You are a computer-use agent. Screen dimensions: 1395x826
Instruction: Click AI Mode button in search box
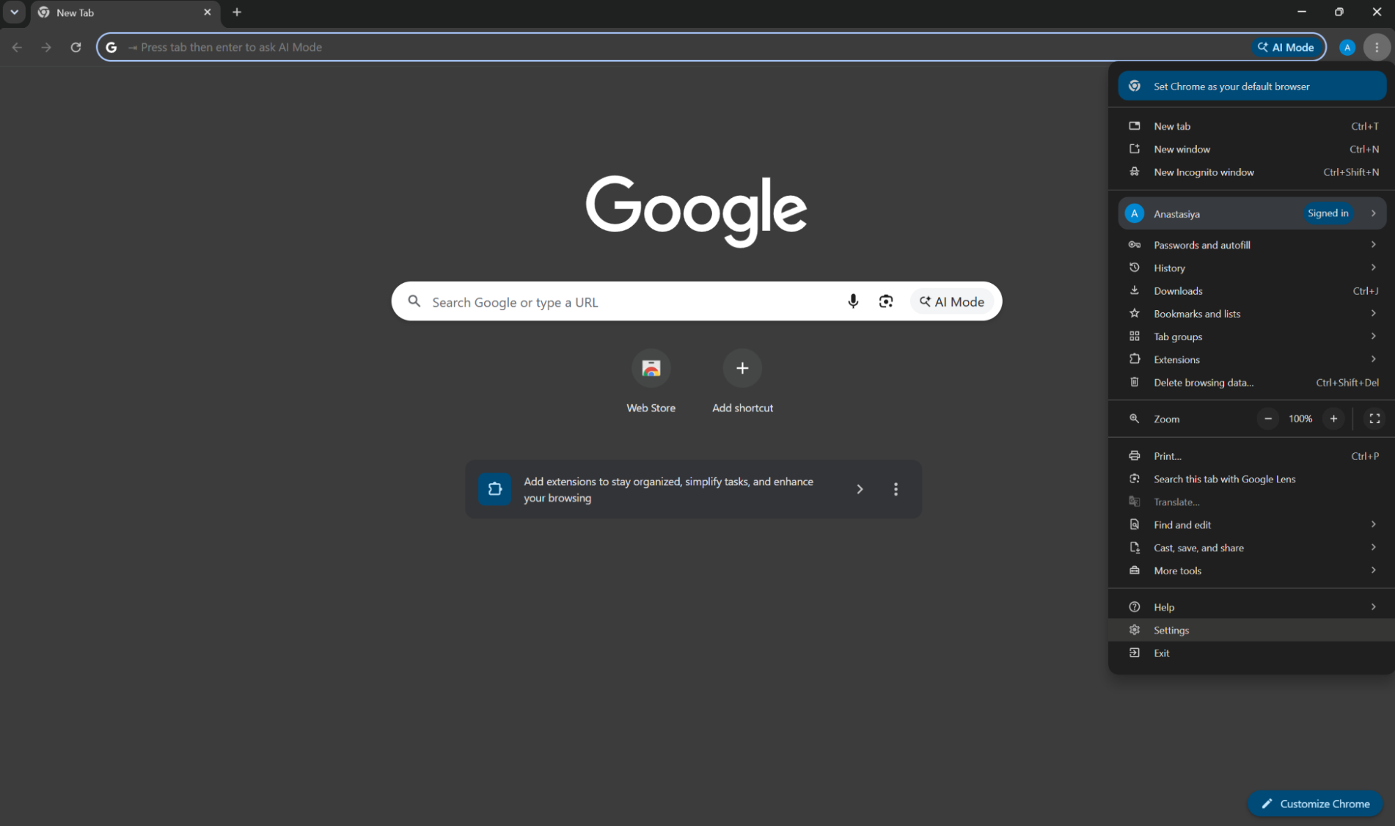952,301
